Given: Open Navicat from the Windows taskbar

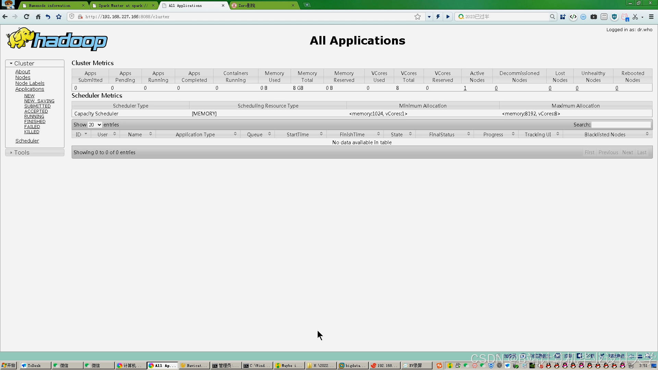Looking at the screenshot, I should pos(194,366).
